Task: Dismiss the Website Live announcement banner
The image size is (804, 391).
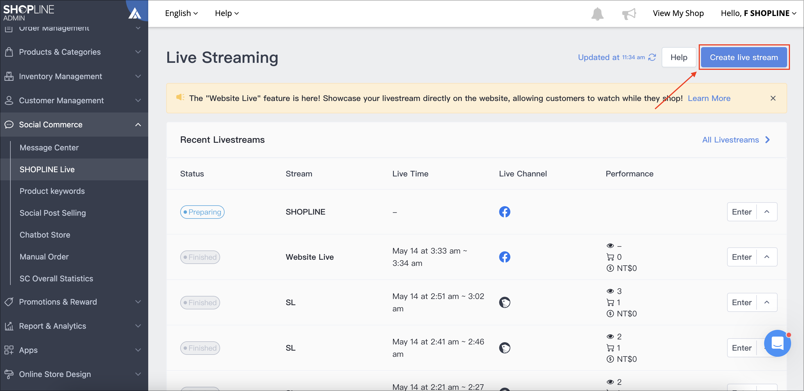Action: click(x=773, y=98)
